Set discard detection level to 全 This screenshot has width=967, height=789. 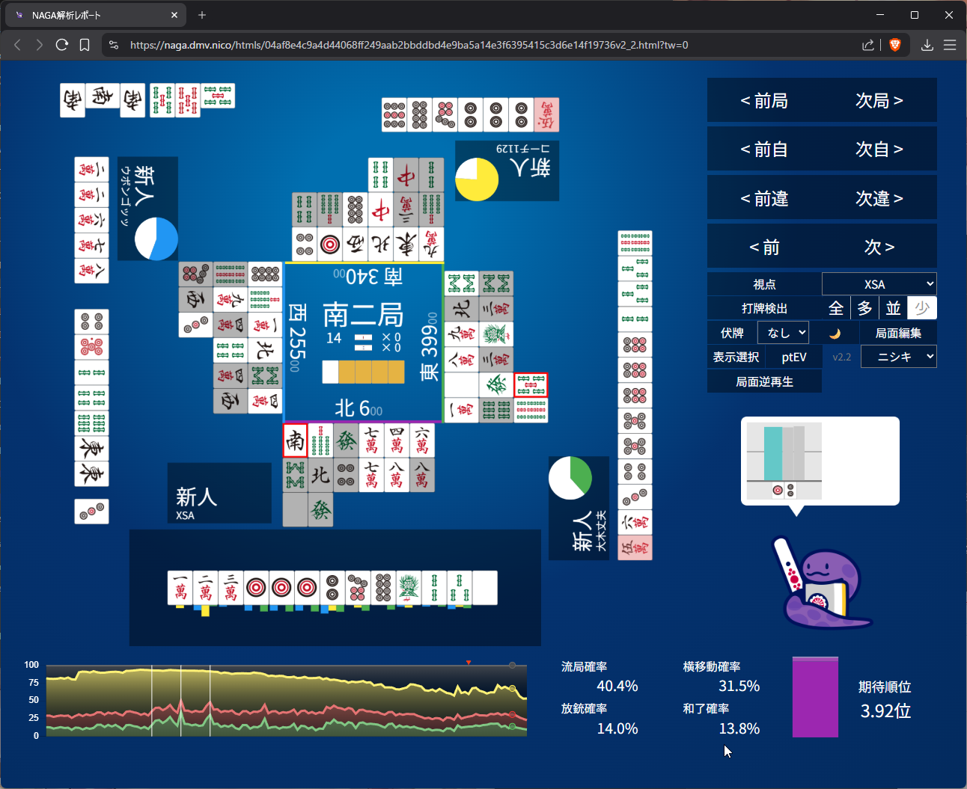coord(836,308)
